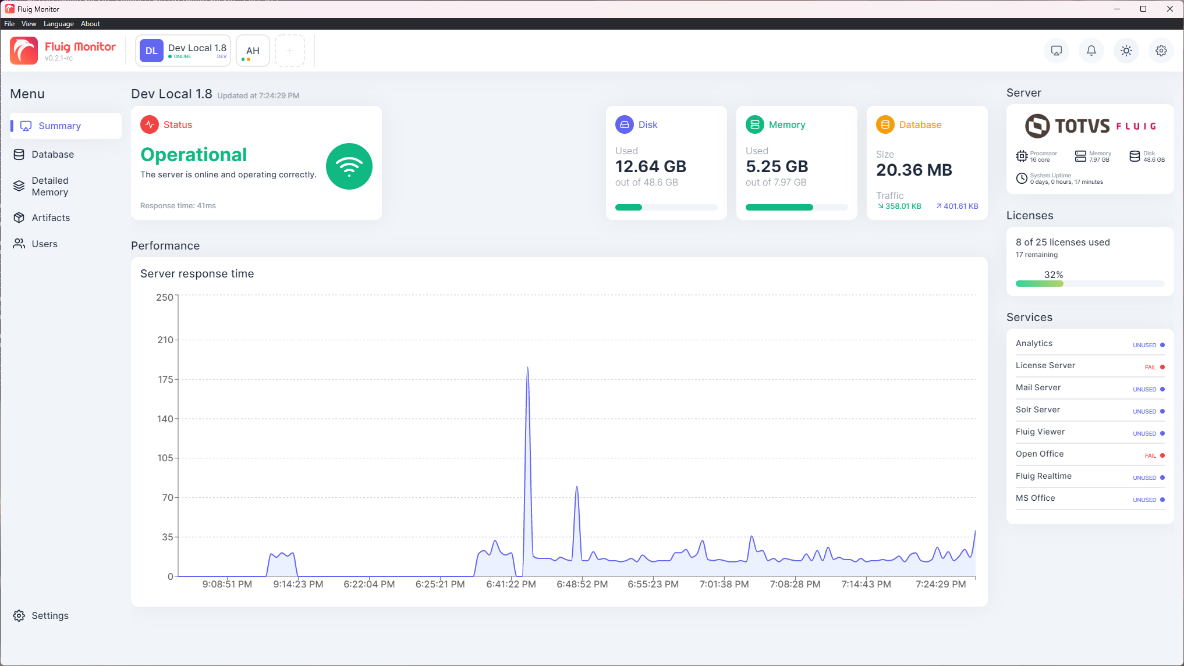Click the monitor display icon in header
Screen dimensions: 1184x666
click(x=1057, y=51)
